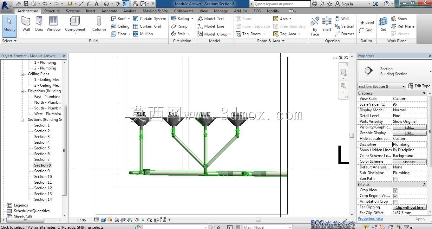This screenshot has width=432, height=229.
Task: Click the Grid datum tool
Action: [365, 30]
